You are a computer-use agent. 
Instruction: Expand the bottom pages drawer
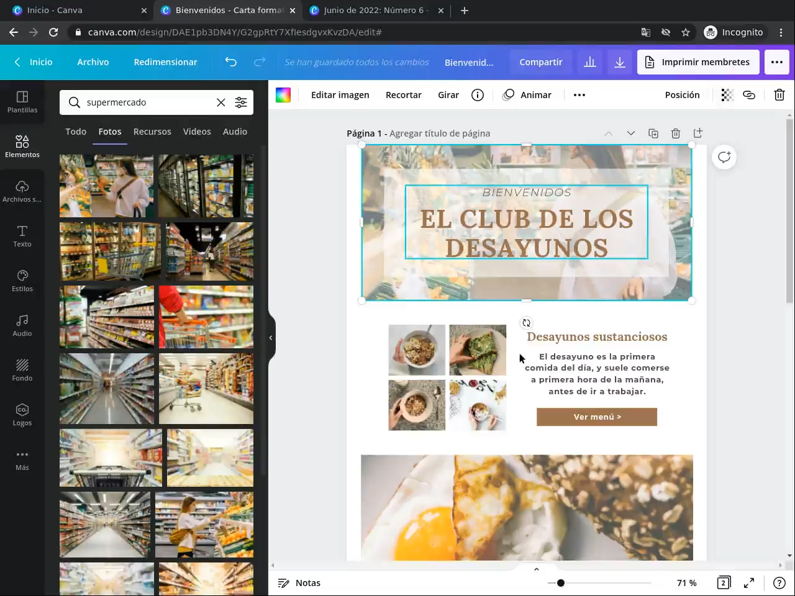(537, 569)
